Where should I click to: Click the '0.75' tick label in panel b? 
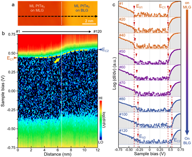[x=12, y=34]
